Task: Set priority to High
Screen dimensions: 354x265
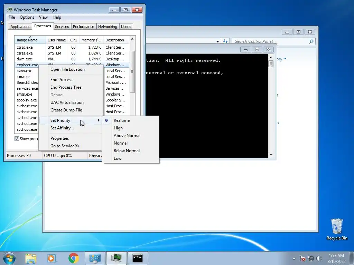Action: [x=118, y=128]
